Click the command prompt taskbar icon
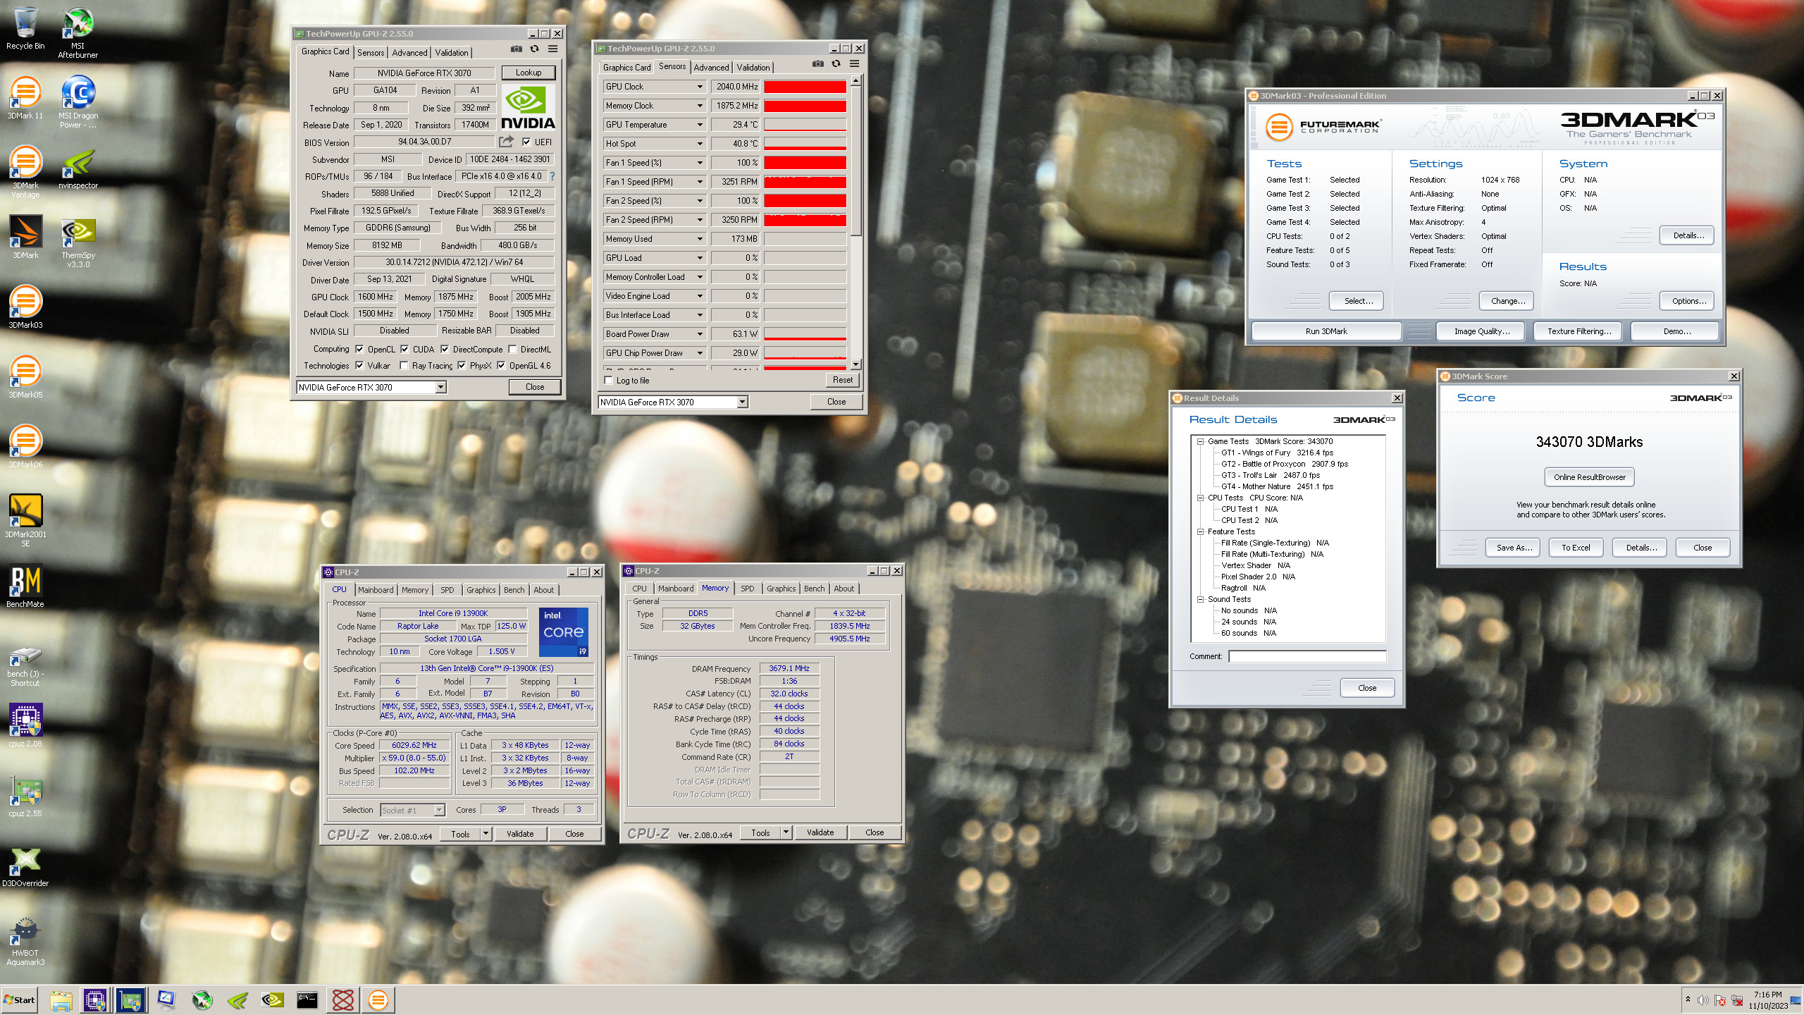The width and height of the screenshot is (1804, 1015). point(307,999)
